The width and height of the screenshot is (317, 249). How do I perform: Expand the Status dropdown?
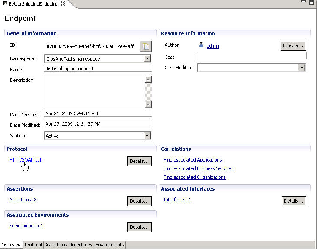[x=147, y=136]
